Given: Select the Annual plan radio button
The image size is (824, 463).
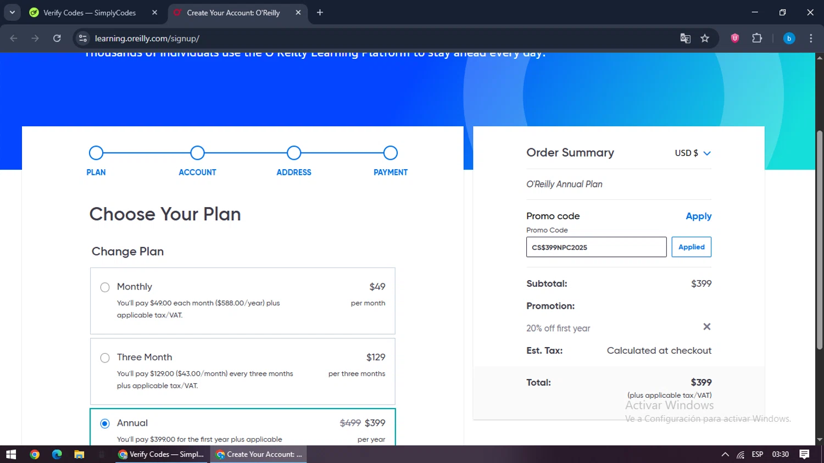Looking at the screenshot, I should [105, 423].
